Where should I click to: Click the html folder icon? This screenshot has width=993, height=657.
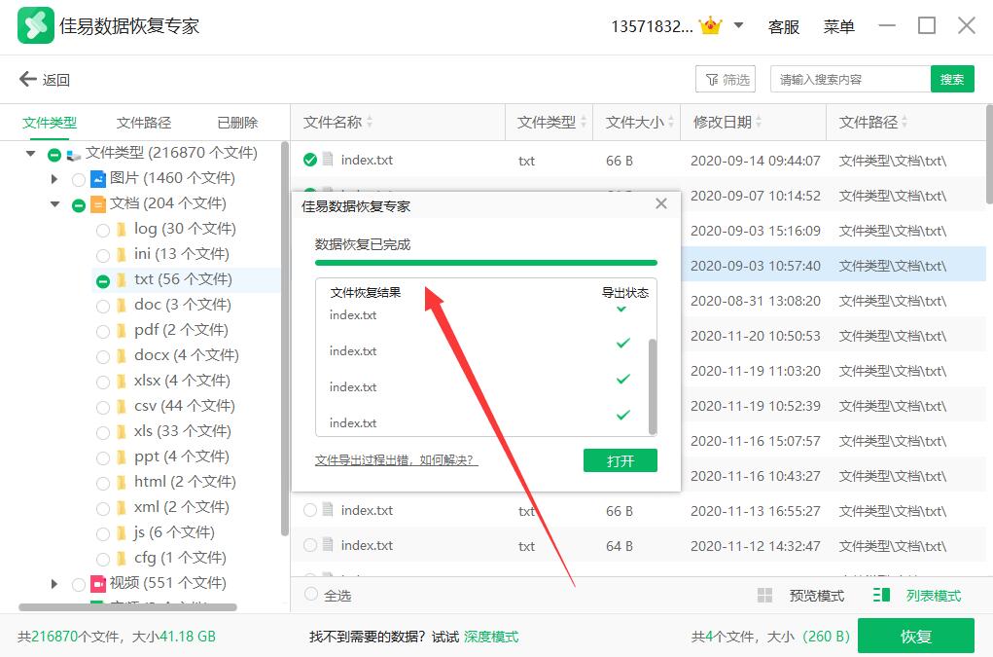coord(121,483)
